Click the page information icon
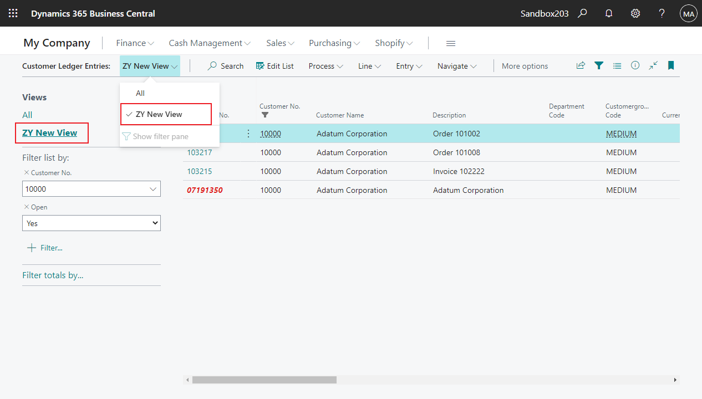 [635, 65]
